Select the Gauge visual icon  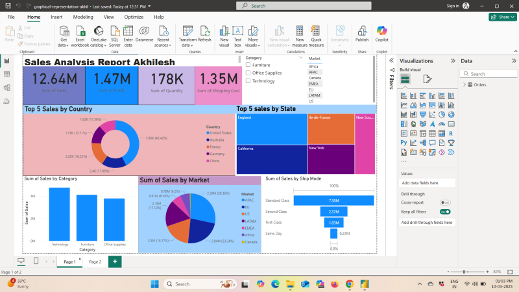click(442, 124)
